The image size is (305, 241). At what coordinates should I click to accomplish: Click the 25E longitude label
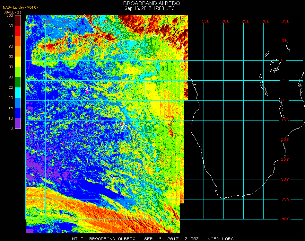tap(245, 21)
